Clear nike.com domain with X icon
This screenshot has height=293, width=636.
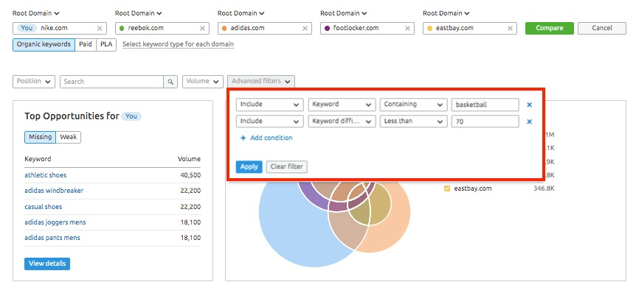tap(100, 28)
